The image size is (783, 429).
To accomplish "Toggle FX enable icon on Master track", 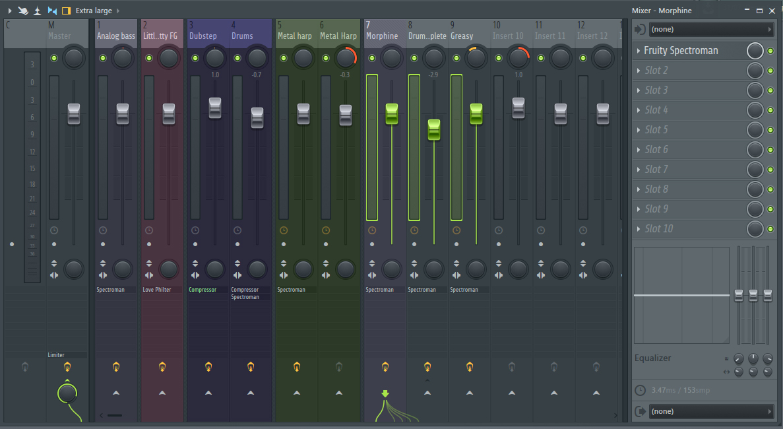I will tap(67, 366).
